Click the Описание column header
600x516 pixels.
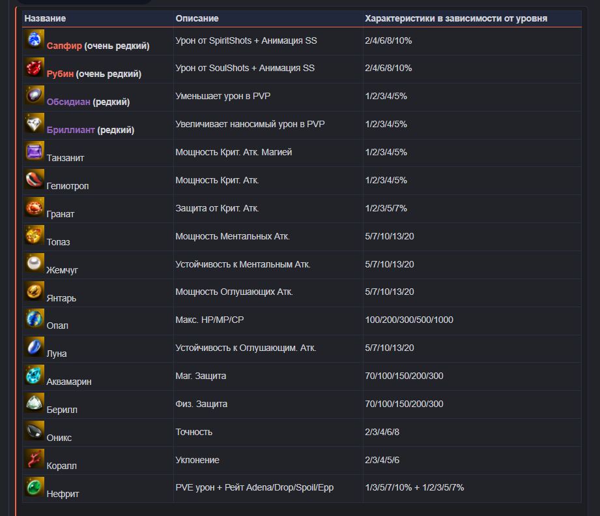coord(197,18)
